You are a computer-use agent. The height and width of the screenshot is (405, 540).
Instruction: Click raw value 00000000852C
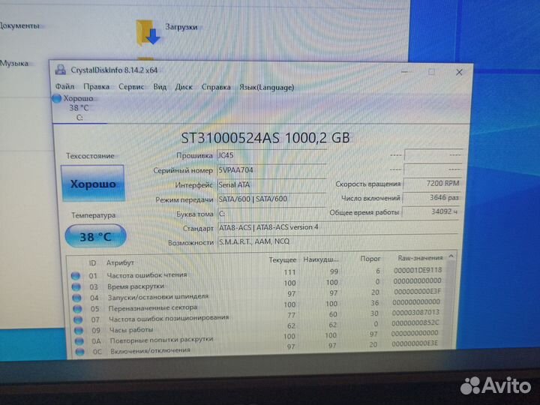[415, 322]
